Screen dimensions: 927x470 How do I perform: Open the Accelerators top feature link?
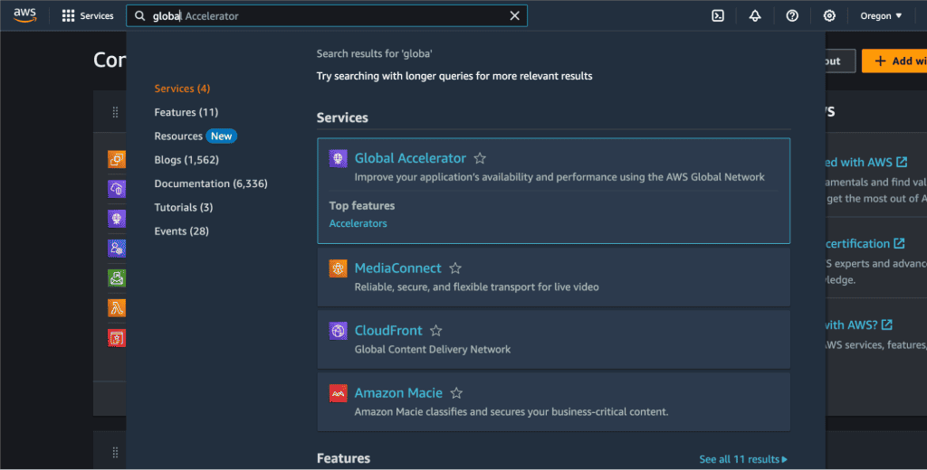click(358, 223)
